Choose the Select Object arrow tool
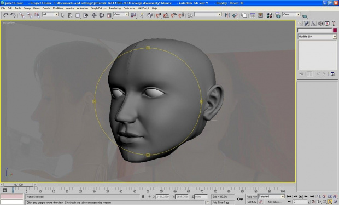The width and height of the screenshot is (339, 205). point(62,15)
